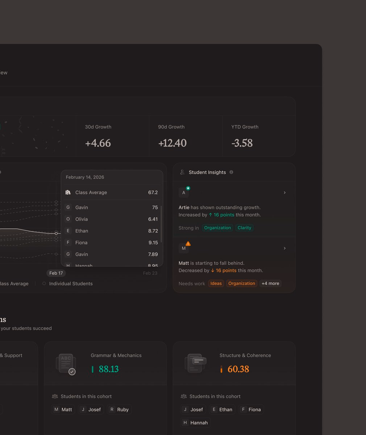Click the Student Insights person icon
The width and height of the screenshot is (366, 435).
(182, 172)
